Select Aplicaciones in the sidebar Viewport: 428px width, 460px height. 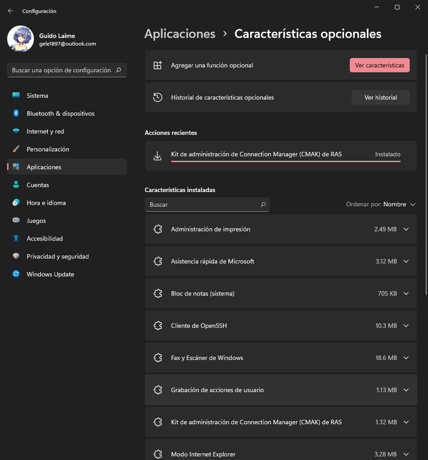(x=67, y=167)
